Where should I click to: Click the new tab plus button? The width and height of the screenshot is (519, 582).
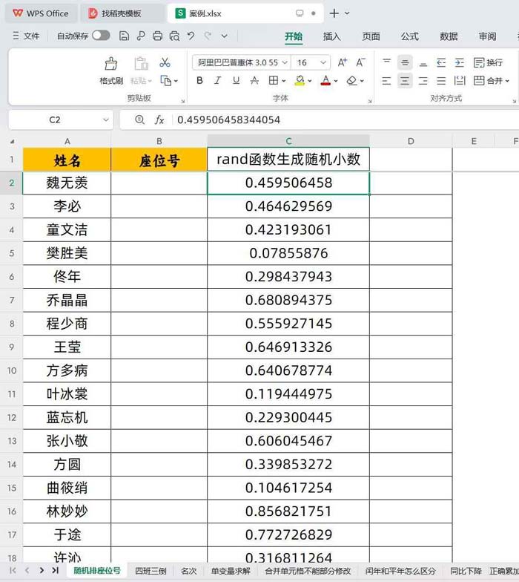[334, 13]
